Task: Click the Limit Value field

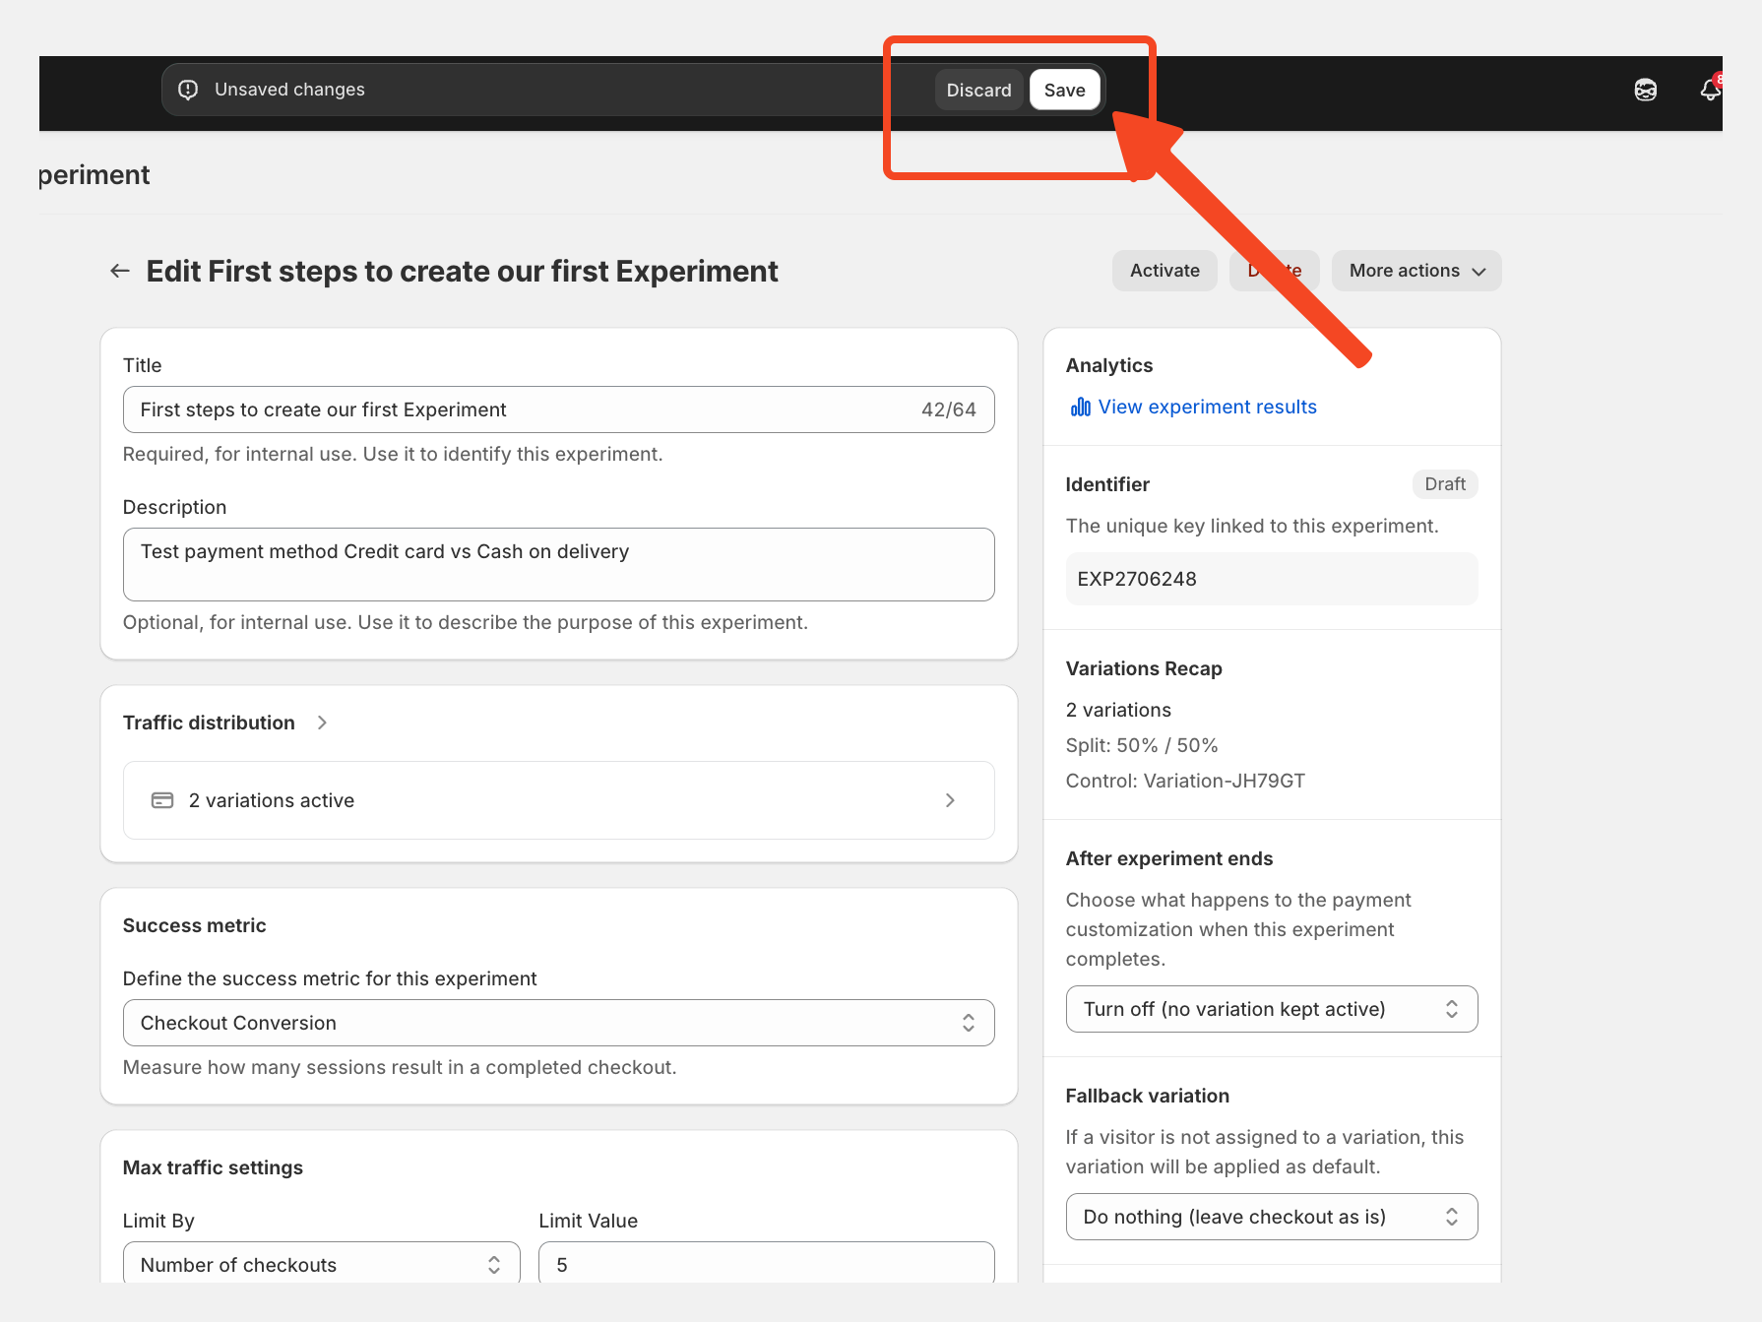Action: pos(766,1265)
